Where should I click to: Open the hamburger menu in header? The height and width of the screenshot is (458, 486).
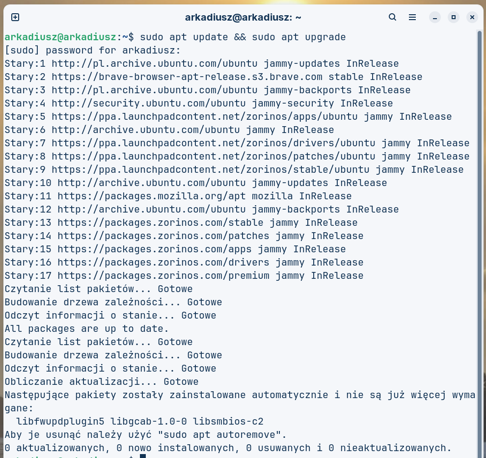(412, 17)
